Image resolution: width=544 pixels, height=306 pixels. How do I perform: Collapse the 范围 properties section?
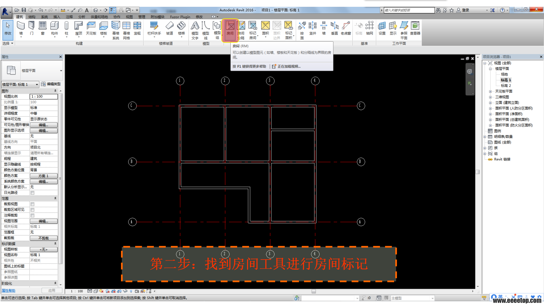55,198
